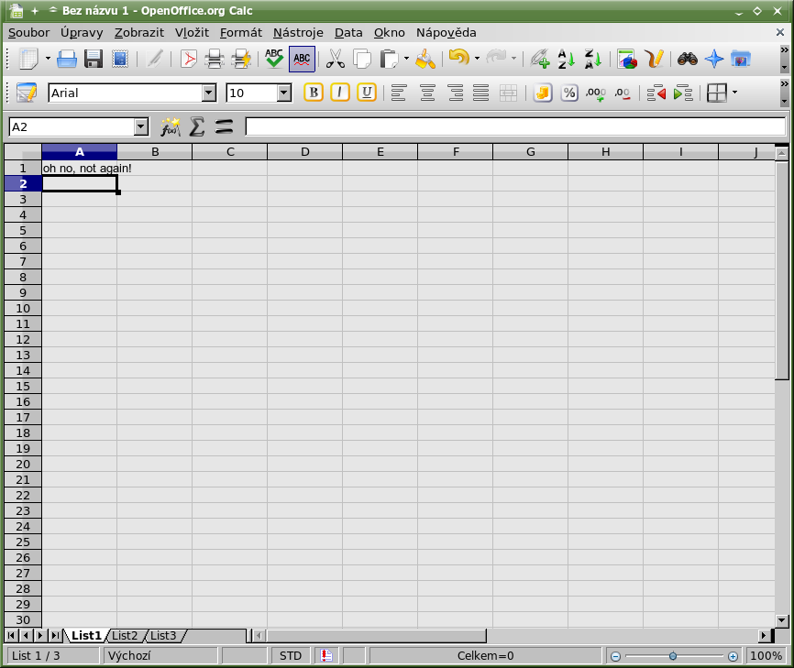This screenshot has height=668, width=794.
Task: Apply Percent number format
Action: [569, 93]
